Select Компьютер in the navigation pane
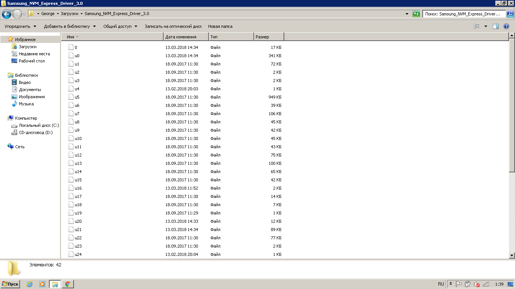 [26, 118]
